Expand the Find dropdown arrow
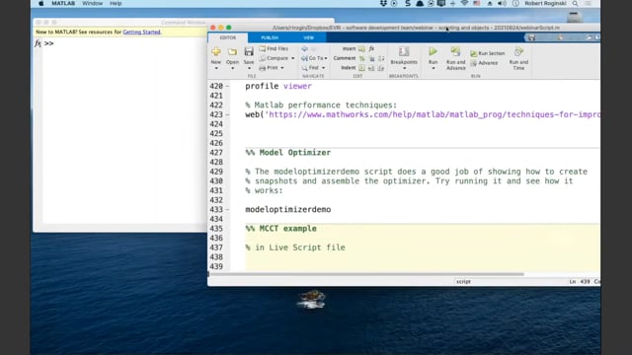 pos(323,68)
